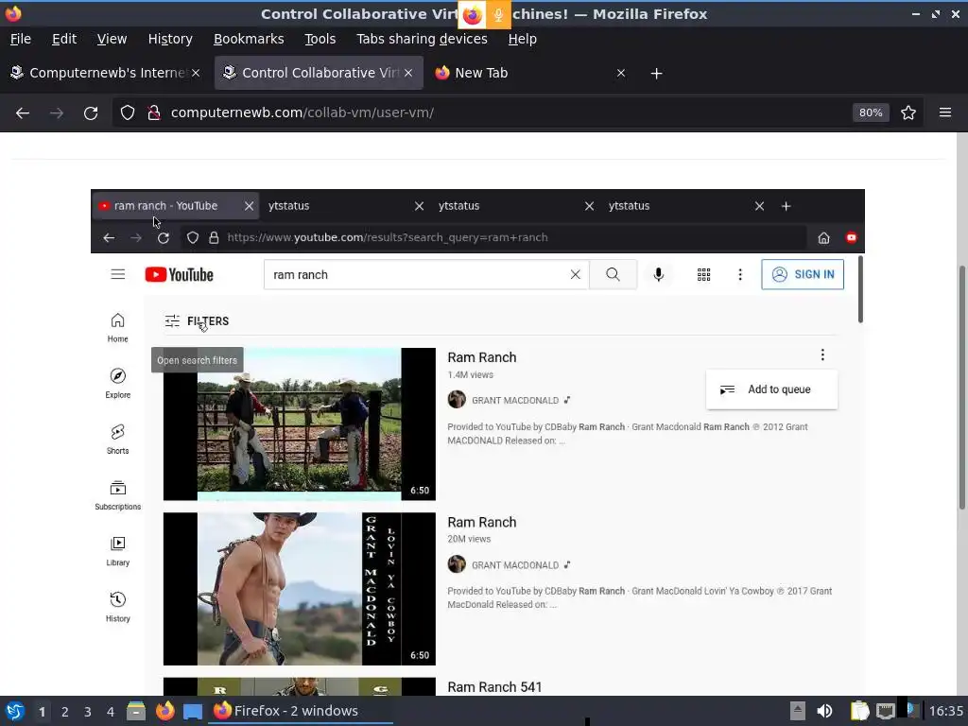Image resolution: width=968 pixels, height=726 pixels.
Task: Add a new tab in the VM browser
Action: tap(786, 206)
